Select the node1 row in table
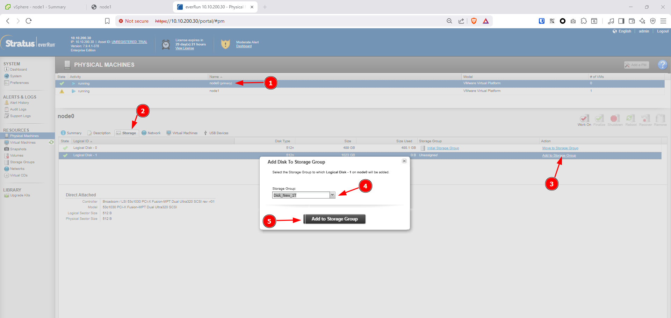 tap(214, 91)
